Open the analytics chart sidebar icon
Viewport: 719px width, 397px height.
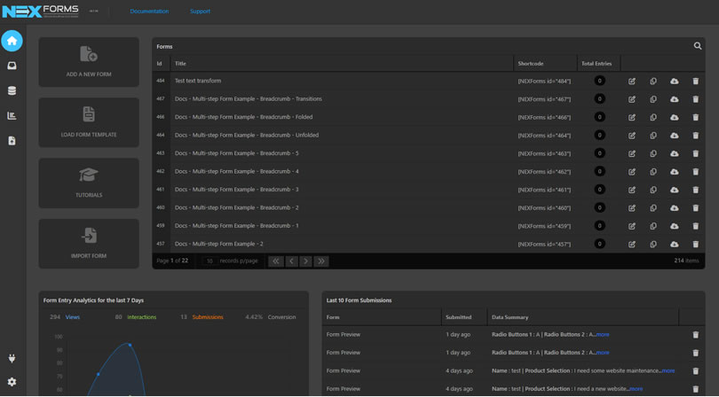click(12, 116)
